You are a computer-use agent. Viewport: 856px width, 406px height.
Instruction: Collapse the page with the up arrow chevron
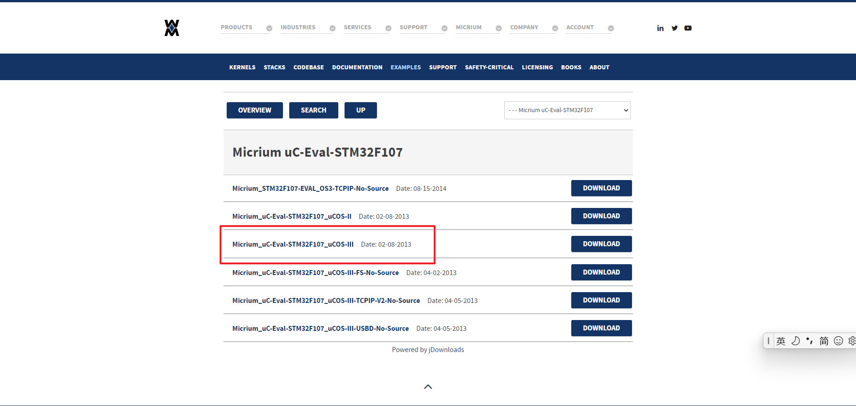(428, 386)
